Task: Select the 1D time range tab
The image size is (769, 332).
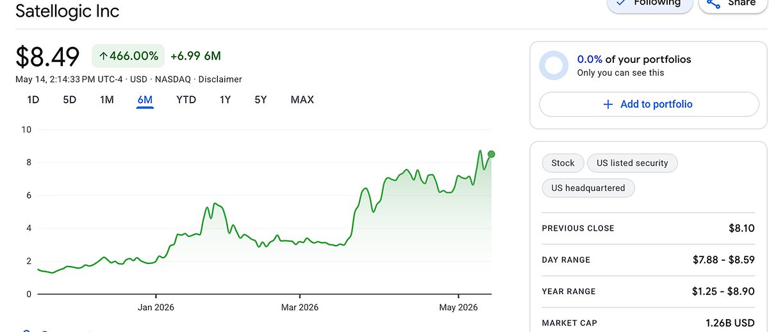Action: (x=33, y=100)
